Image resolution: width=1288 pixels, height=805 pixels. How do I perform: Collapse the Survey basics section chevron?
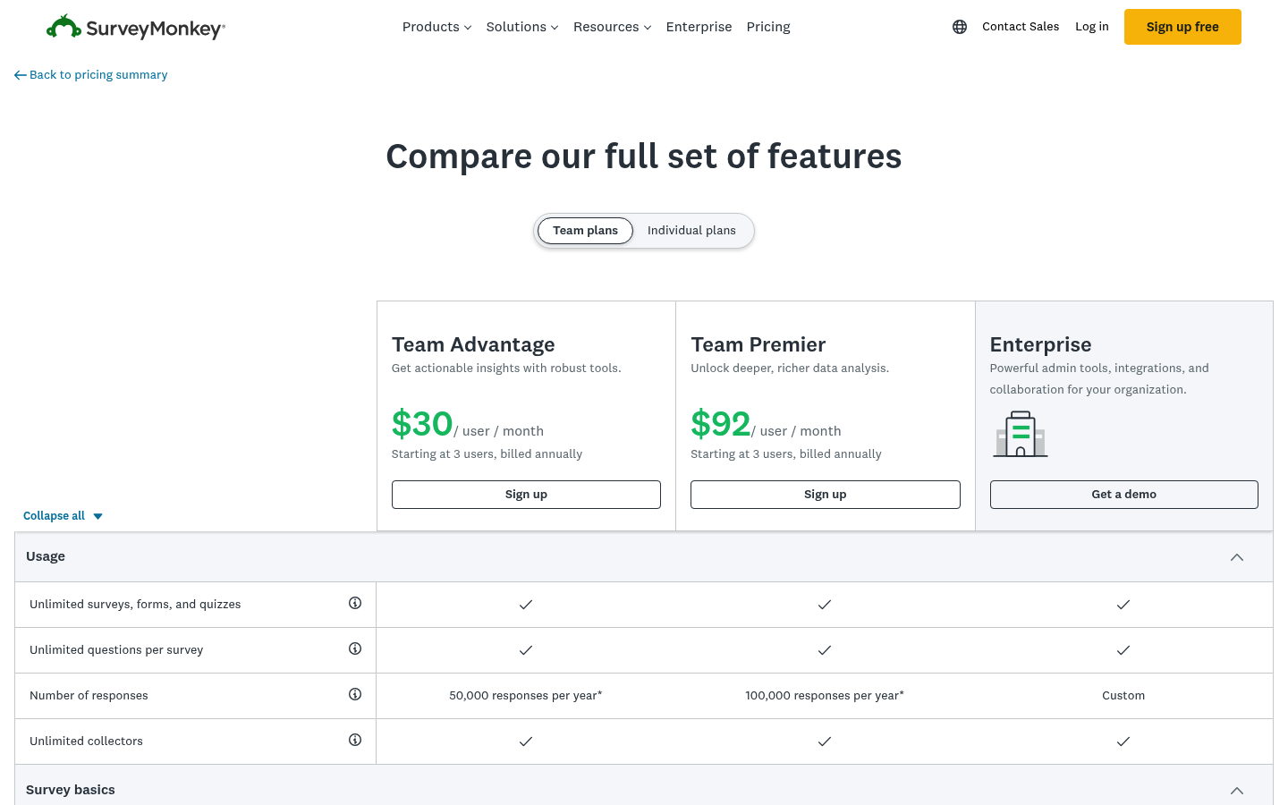coord(1237,791)
